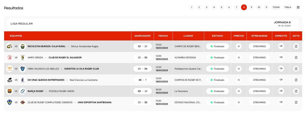
Task: Open acta document for DH VRAC match
Action: click(x=296, y=80)
